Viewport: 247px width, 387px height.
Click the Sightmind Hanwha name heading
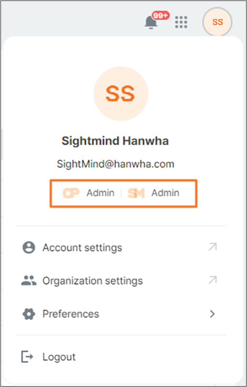click(115, 141)
